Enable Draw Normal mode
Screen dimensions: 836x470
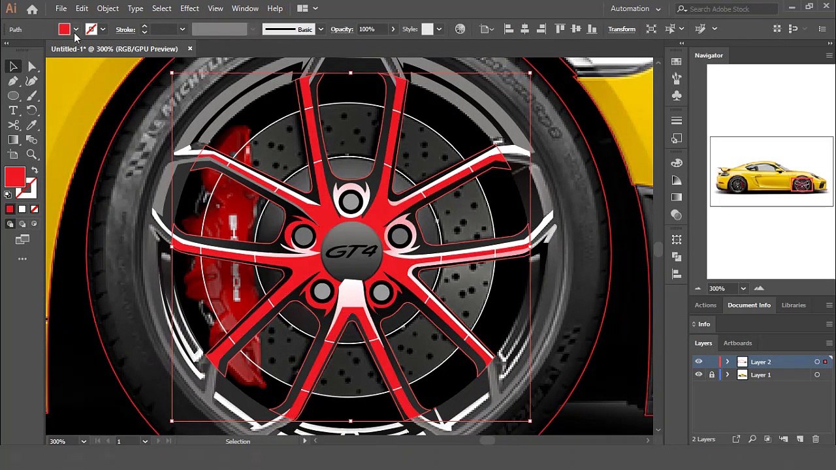point(10,224)
